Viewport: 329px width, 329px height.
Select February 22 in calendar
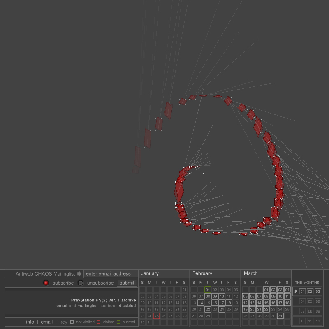[208, 309]
